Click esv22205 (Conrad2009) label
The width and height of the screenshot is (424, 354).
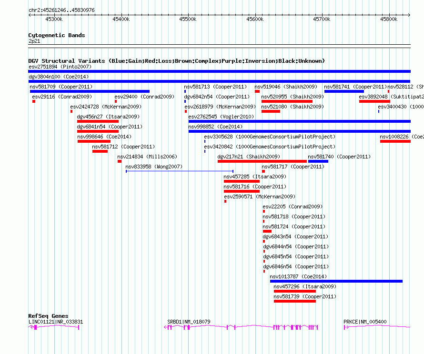pyautogui.click(x=293, y=206)
